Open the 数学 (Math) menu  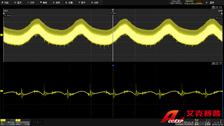point(82,2)
